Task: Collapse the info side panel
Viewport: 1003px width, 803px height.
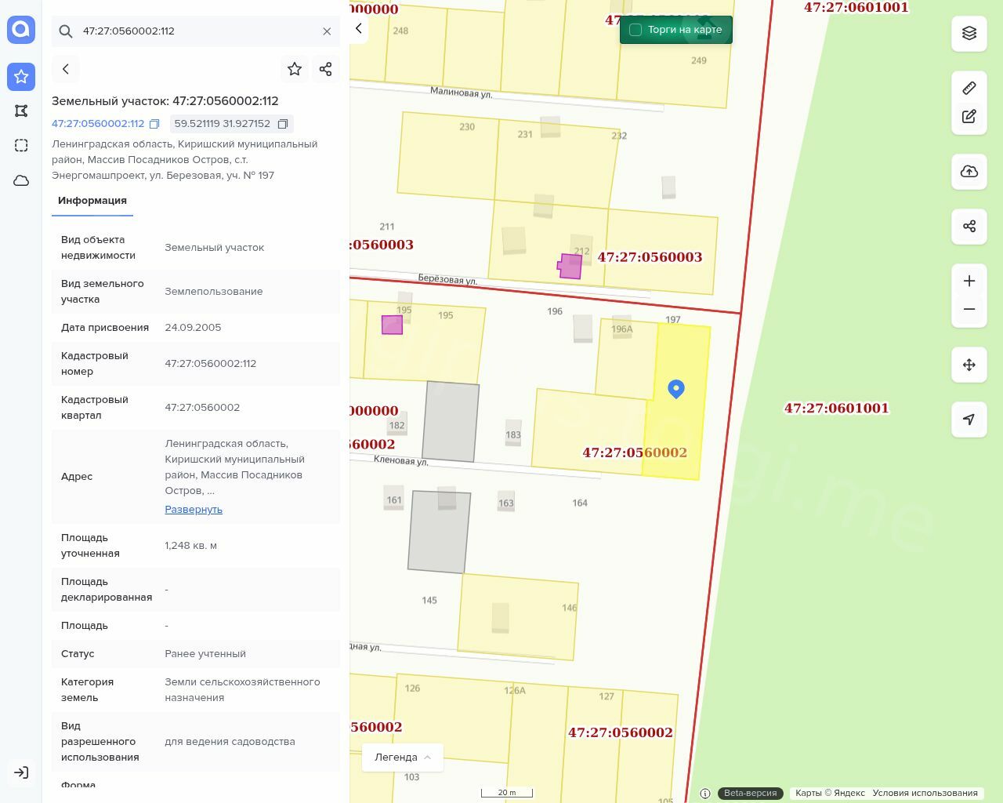Action: point(358,29)
